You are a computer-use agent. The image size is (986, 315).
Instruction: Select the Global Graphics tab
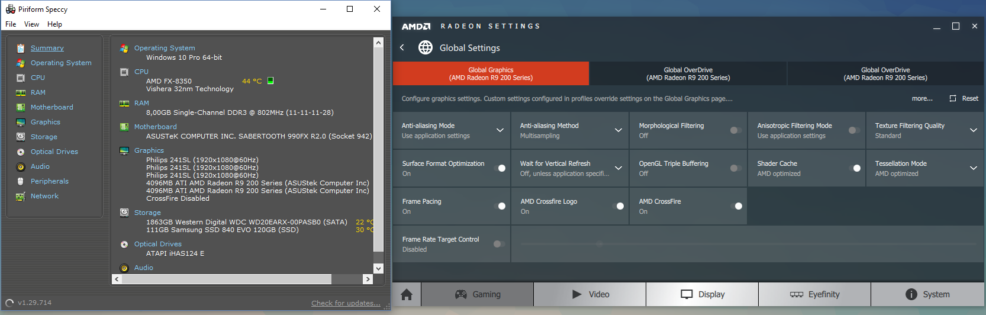[x=491, y=74]
